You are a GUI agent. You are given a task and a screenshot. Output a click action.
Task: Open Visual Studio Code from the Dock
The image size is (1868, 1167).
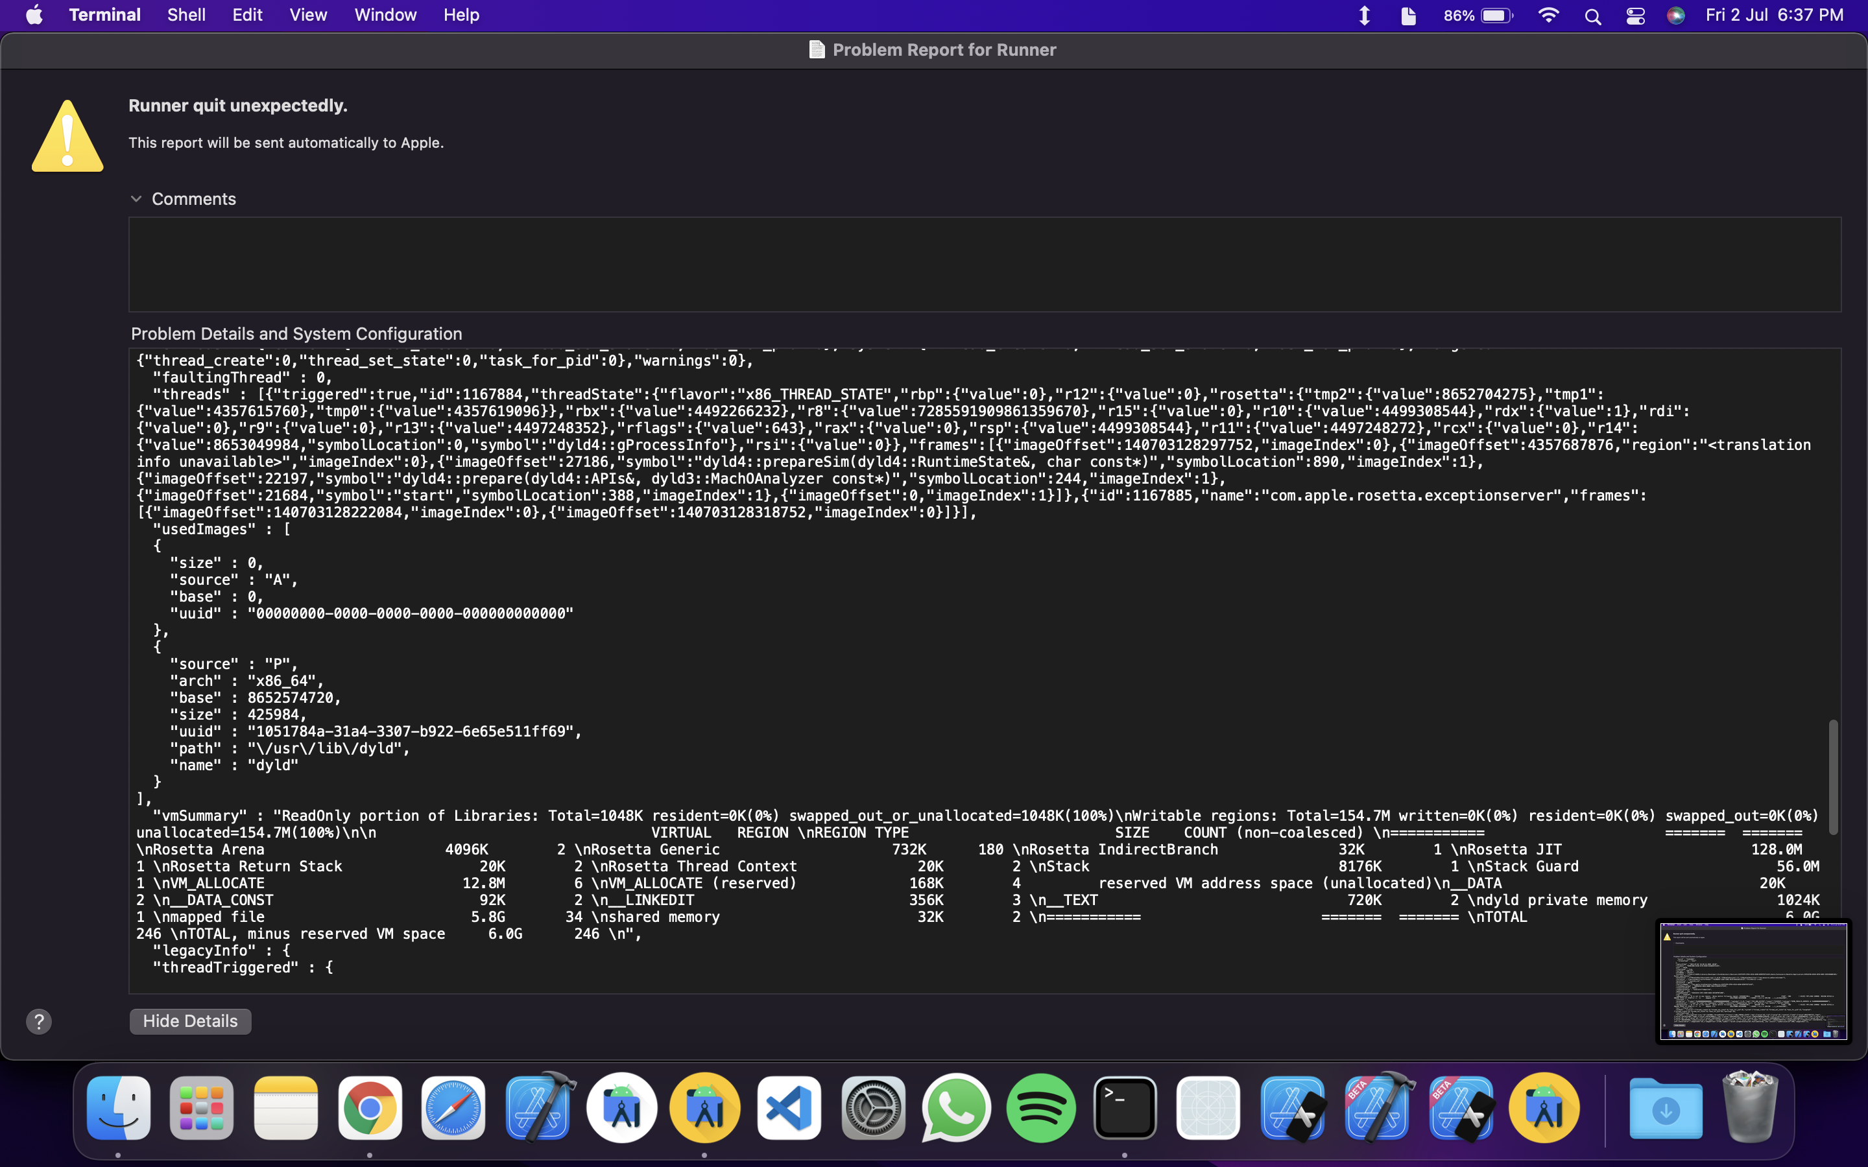788,1107
